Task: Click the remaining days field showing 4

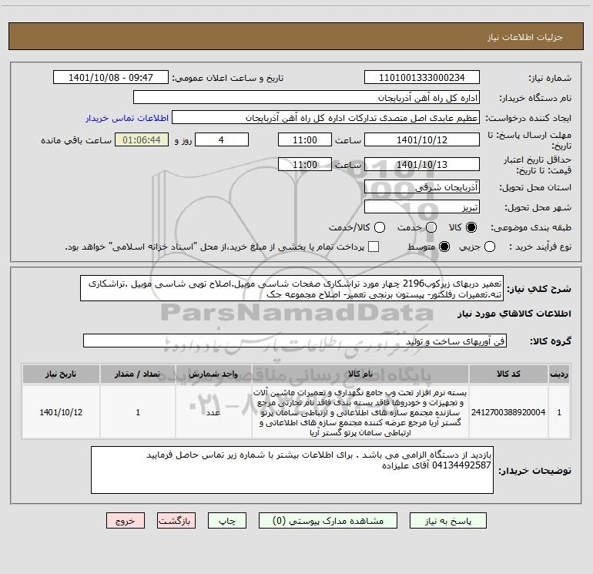Action: [222, 140]
